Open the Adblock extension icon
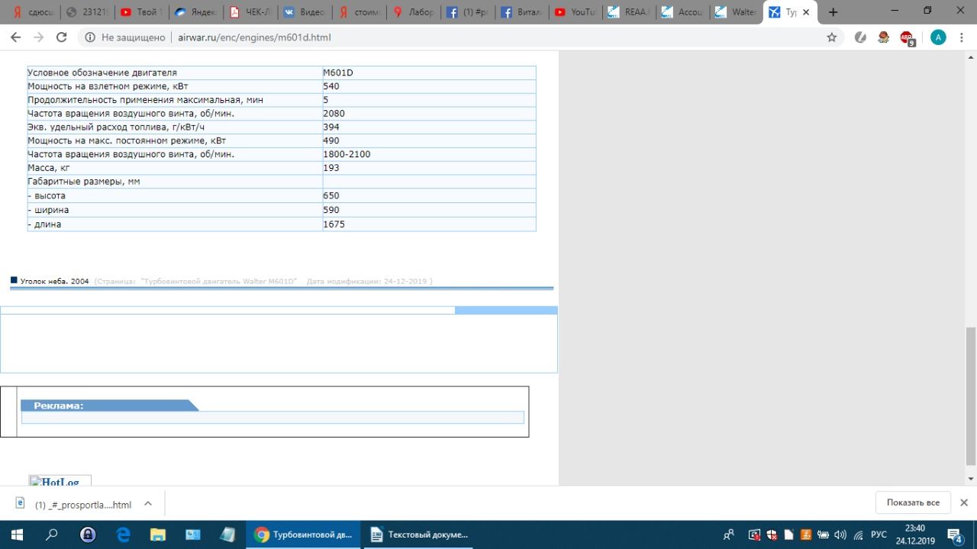This screenshot has width=977, height=549. coord(906,37)
